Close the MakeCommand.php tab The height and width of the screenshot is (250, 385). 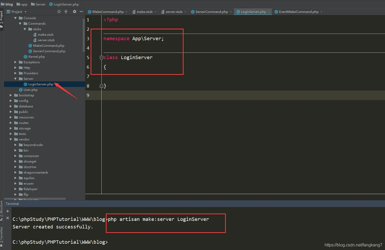click(x=127, y=12)
